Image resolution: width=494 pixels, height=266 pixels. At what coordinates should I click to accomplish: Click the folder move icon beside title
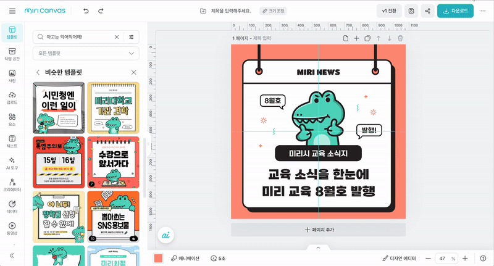point(203,11)
